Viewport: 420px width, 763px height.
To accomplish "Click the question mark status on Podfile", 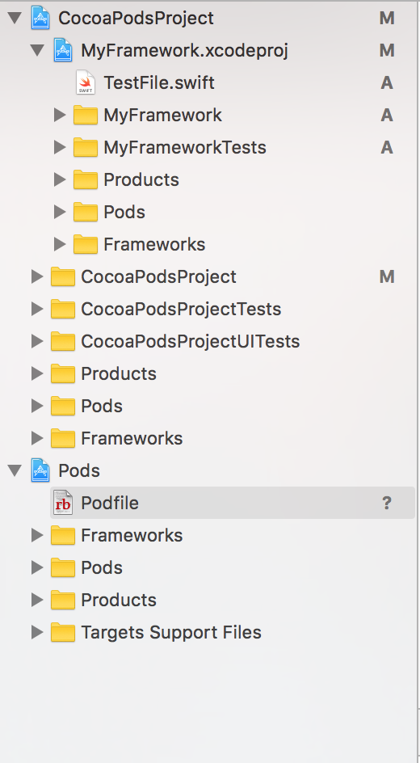I will 386,503.
